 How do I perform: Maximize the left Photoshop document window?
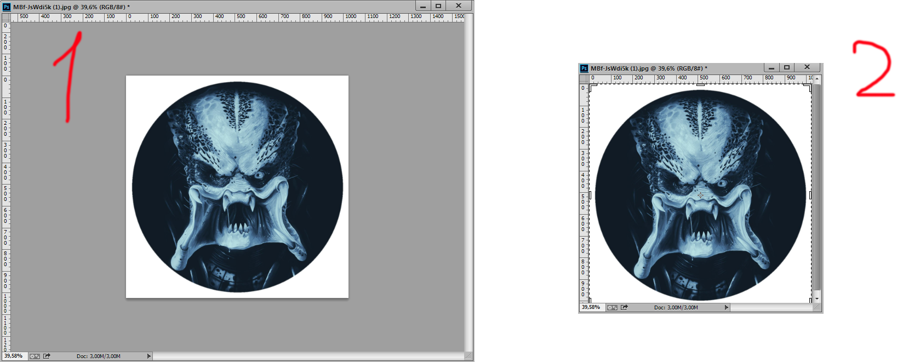pyautogui.click(x=438, y=6)
